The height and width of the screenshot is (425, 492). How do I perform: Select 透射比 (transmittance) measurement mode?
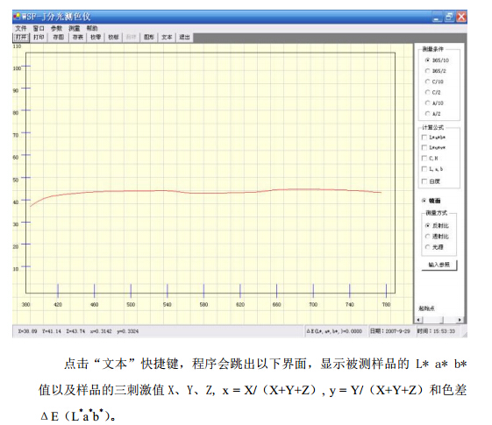coord(427,237)
